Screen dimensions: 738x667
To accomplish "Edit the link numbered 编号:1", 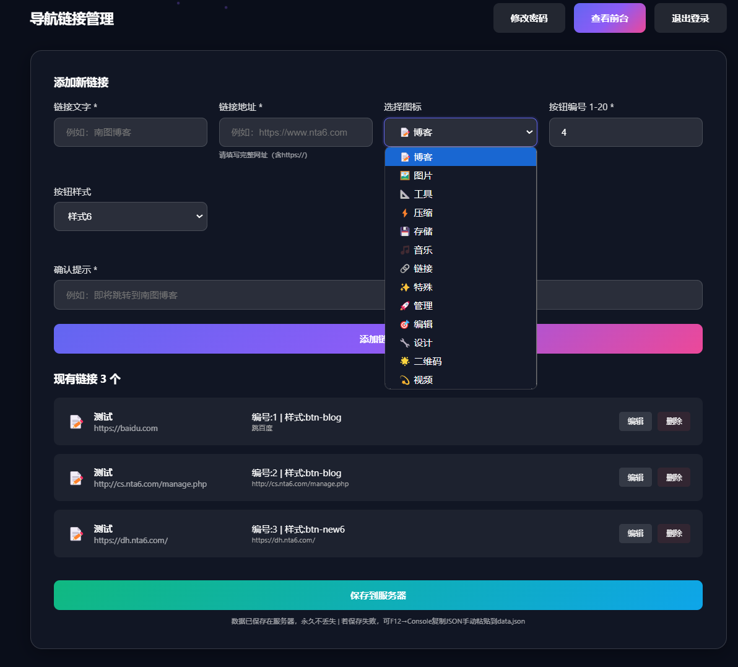I will (x=635, y=422).
